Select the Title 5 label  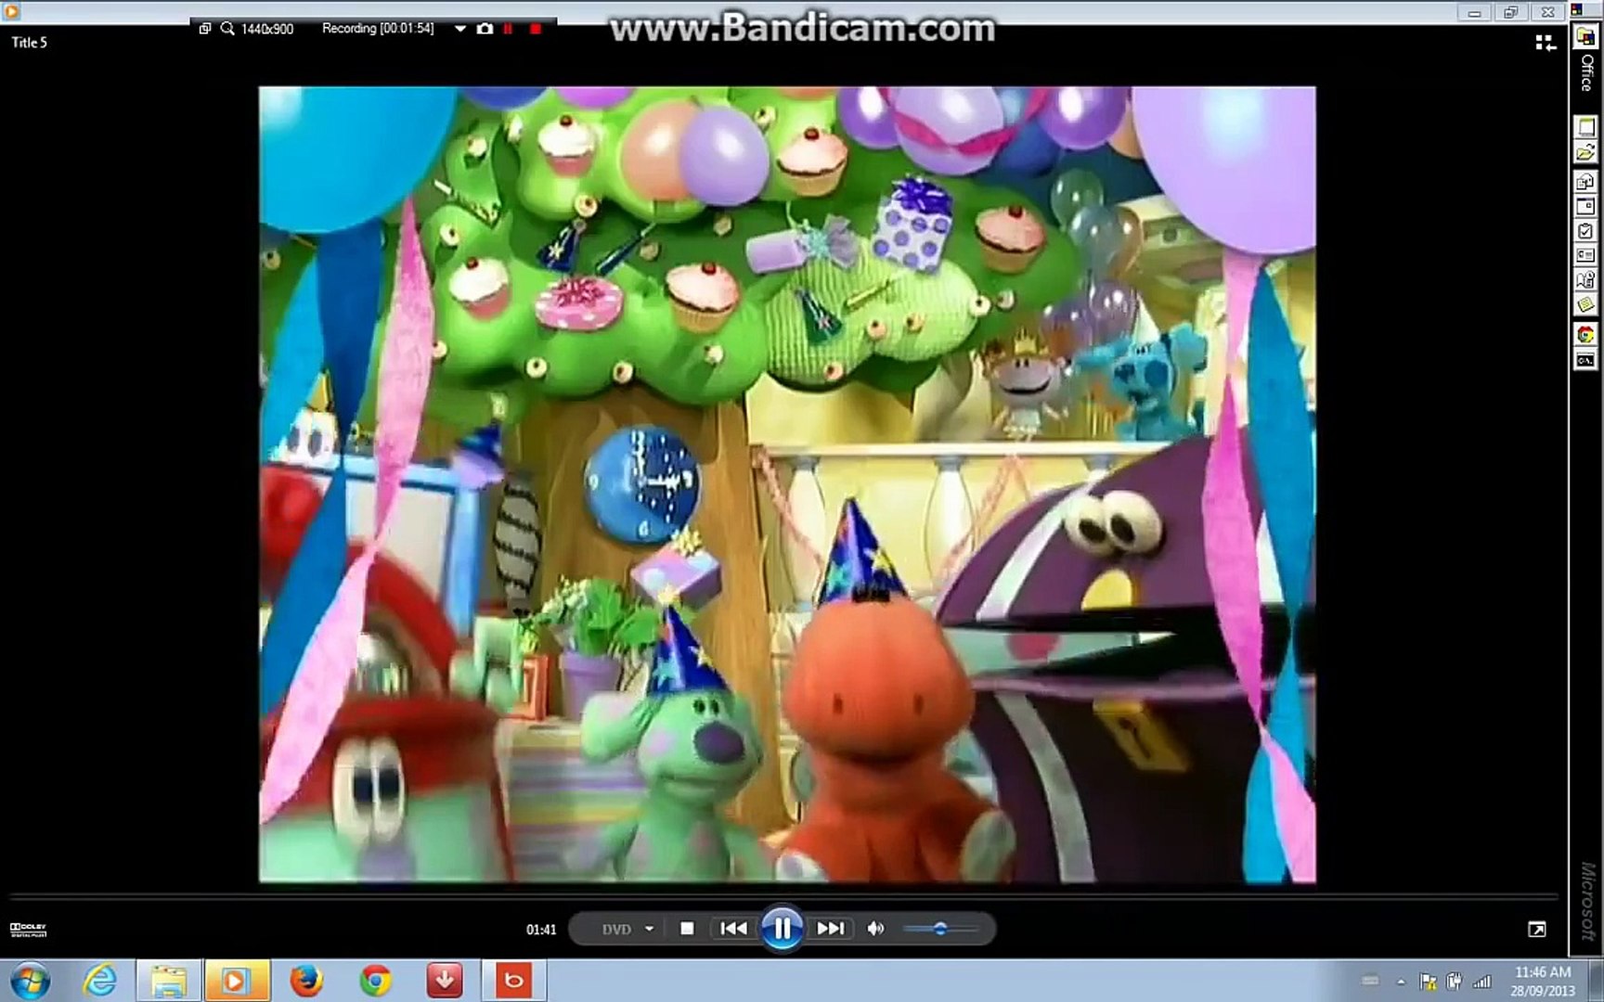(28, 43)
